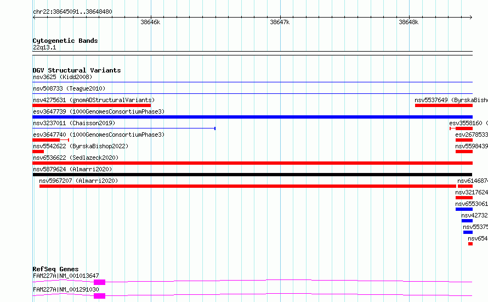Select the blue bar under nsv55375
The height and width of the screenshot is (302, 488).
pos(468,232)
